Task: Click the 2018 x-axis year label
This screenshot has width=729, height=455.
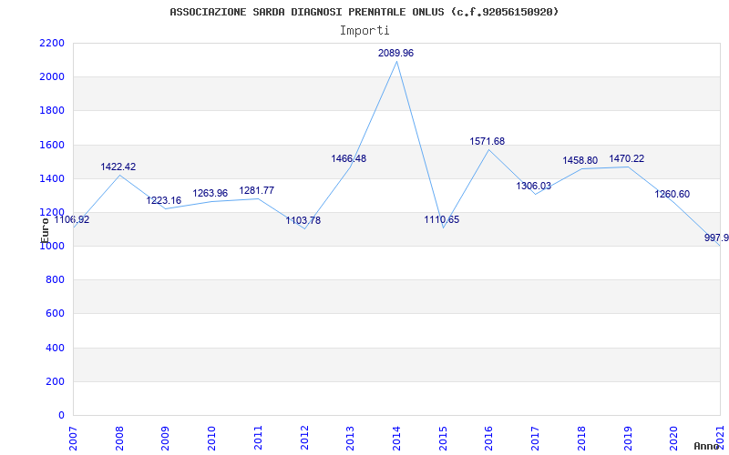Action: pos(581,439)
